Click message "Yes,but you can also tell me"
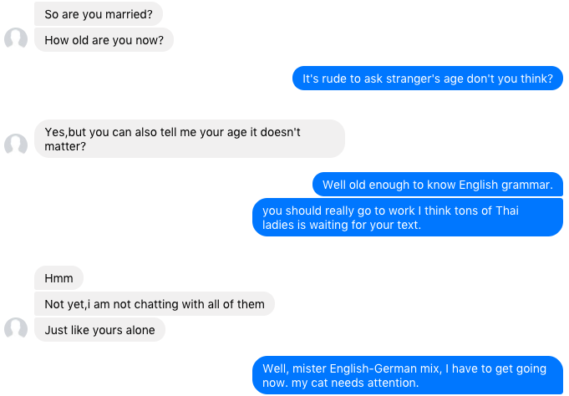Viewport: 569px width, 396px height. [x=190, y=139]
